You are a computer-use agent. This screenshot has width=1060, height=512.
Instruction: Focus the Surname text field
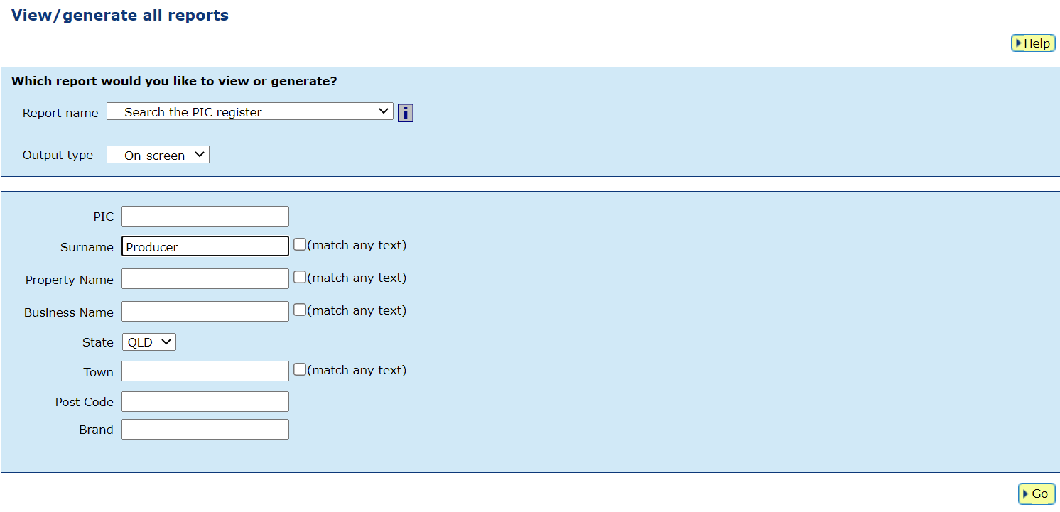(205, 246)
